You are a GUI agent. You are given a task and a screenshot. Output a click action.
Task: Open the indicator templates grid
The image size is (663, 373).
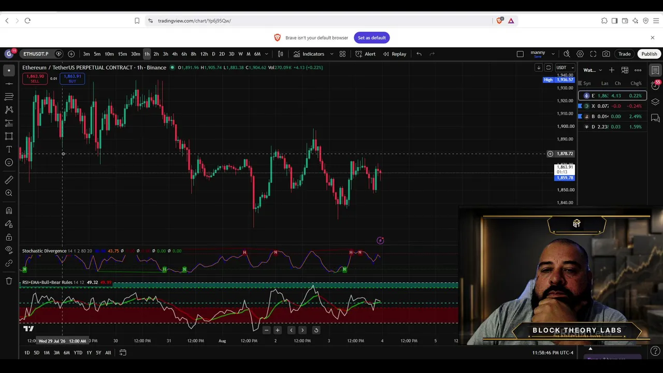click(x=342, y=54)
